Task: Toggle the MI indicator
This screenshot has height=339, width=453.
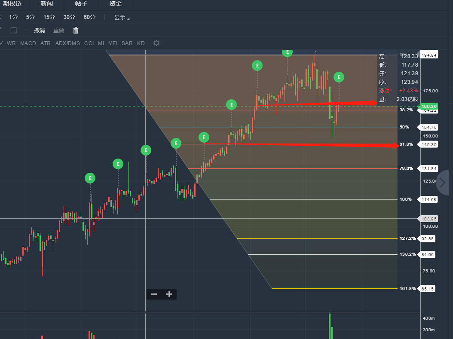Action: click(x=101, y=43)
